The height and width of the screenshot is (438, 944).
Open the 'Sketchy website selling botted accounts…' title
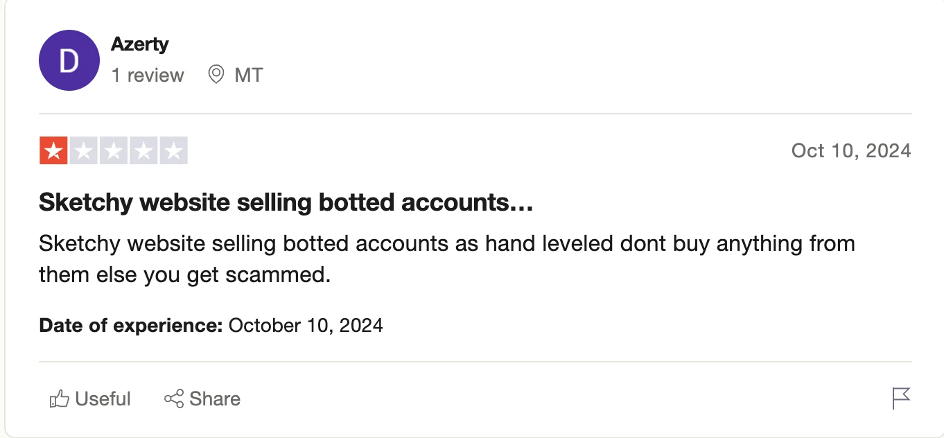pyautogui.click(x=286, y=202)
